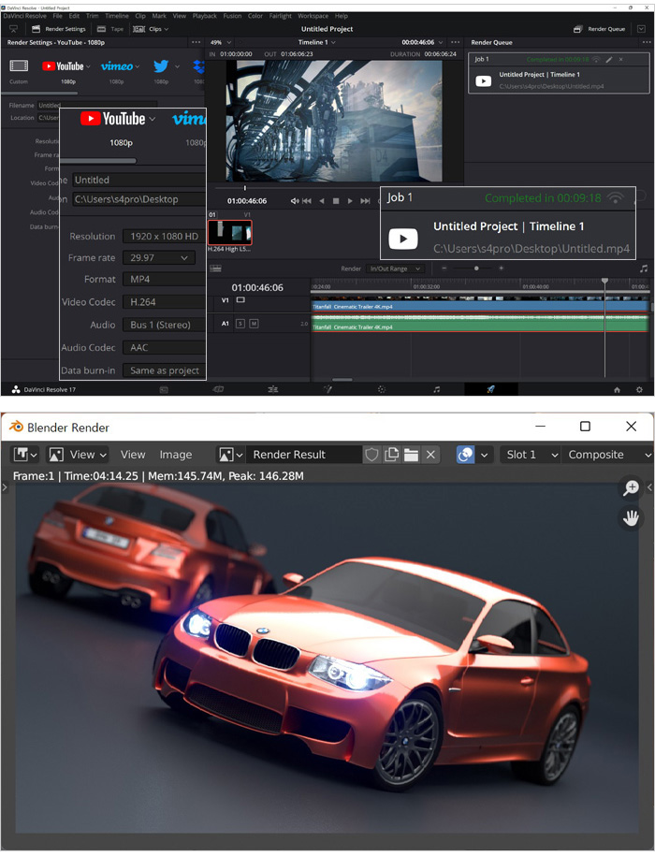Jump to first frame button under viewer
The height and width of the screenshot is (856, 655).
[307, 201]
